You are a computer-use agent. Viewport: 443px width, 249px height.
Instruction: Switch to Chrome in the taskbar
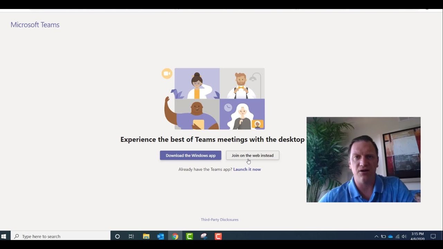[x=175, y=237]
